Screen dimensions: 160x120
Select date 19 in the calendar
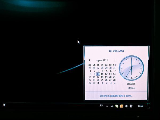click(x=106, y=77)
